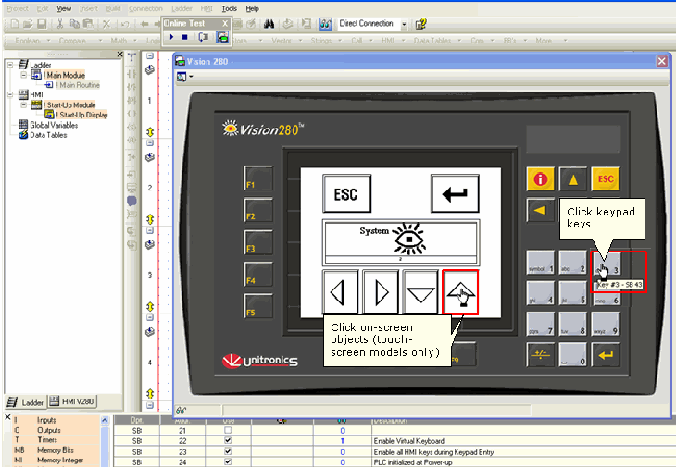Click the F5 function key
The width and height of the screenshot is (676, 467).
tap(258, 305)
